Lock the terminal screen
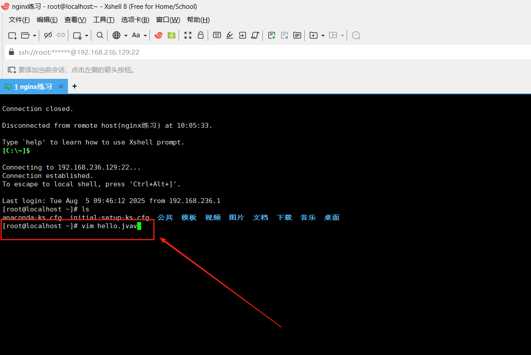 [201, 35]
